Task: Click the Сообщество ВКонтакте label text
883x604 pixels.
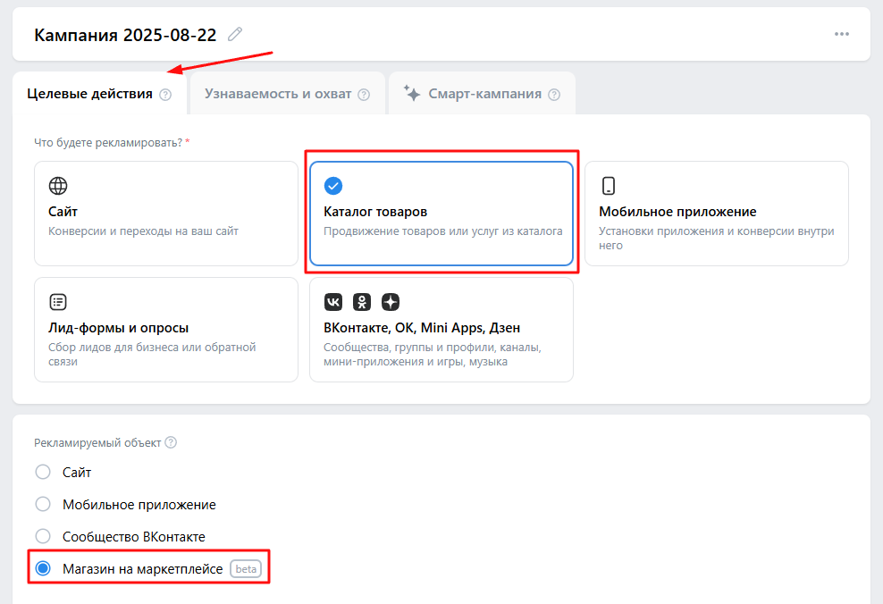Action: click(133, 536)
